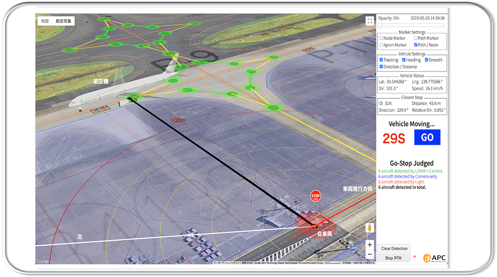497x277 pixels.
Task: Click the red STOP 29S sign marker
Action: pyautogui.click(x=315, y=196)
